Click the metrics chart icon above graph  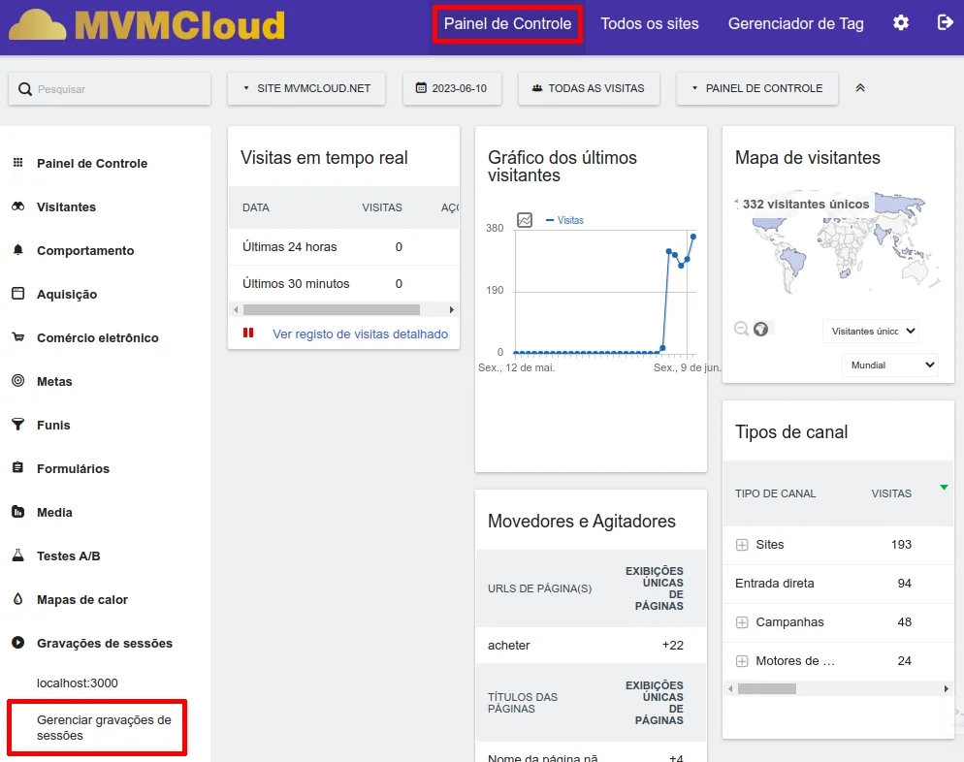pyautogui.click(x=525, y=220)
